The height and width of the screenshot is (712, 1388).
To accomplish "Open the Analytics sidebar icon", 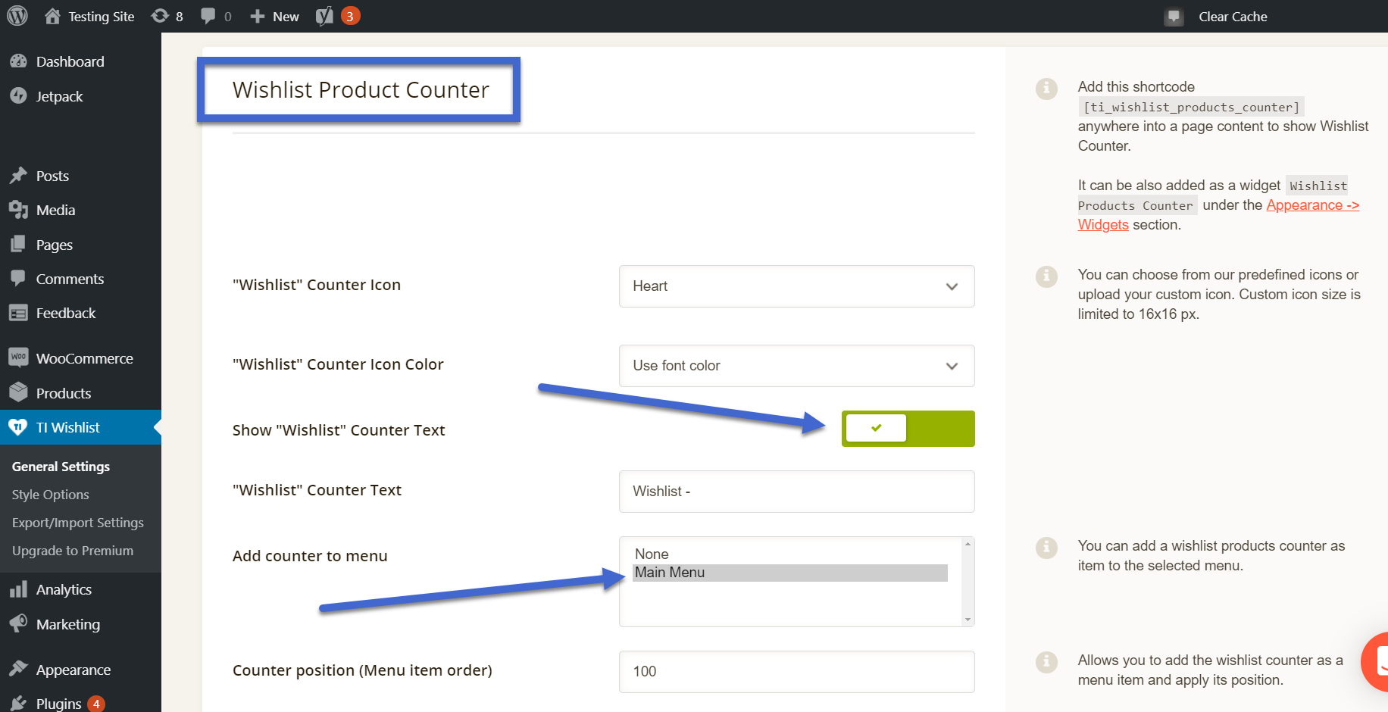I will click(18, 589).
